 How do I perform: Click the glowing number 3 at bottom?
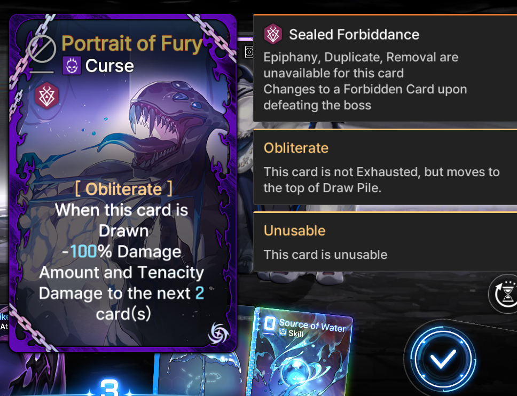(x=109, y=388)
